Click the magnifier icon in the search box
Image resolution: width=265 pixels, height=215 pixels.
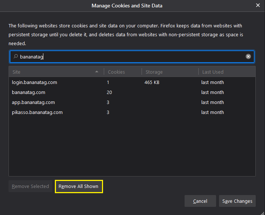coord(16,56)
